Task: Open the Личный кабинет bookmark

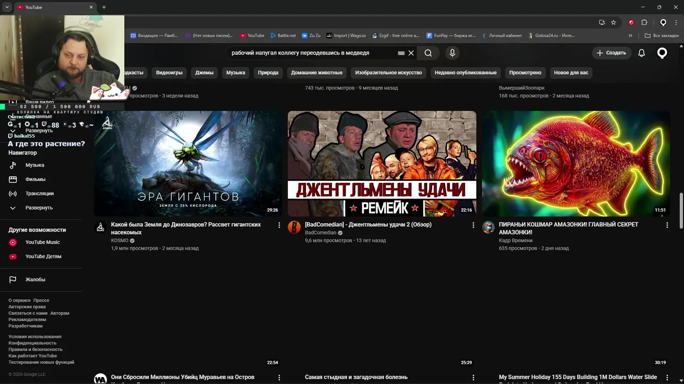Action: [501, 36]
